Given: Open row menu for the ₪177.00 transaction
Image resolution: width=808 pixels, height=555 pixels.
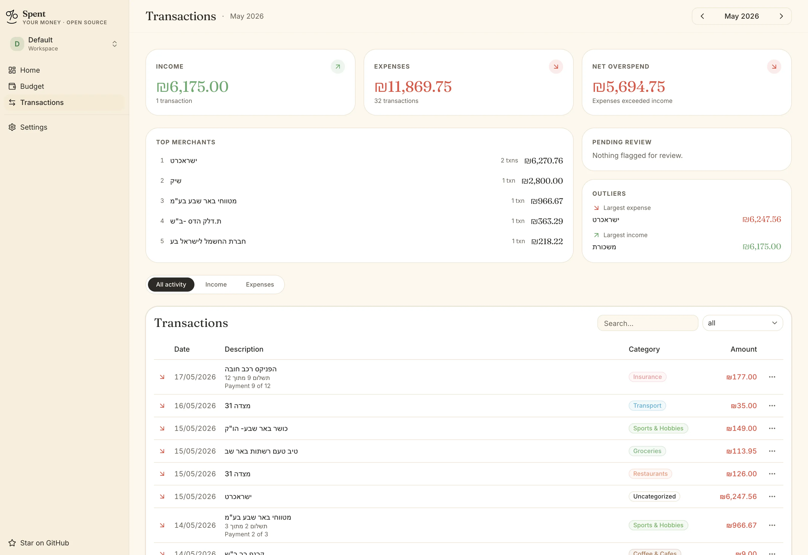Looking at the screenshot, I should [772, 377].
